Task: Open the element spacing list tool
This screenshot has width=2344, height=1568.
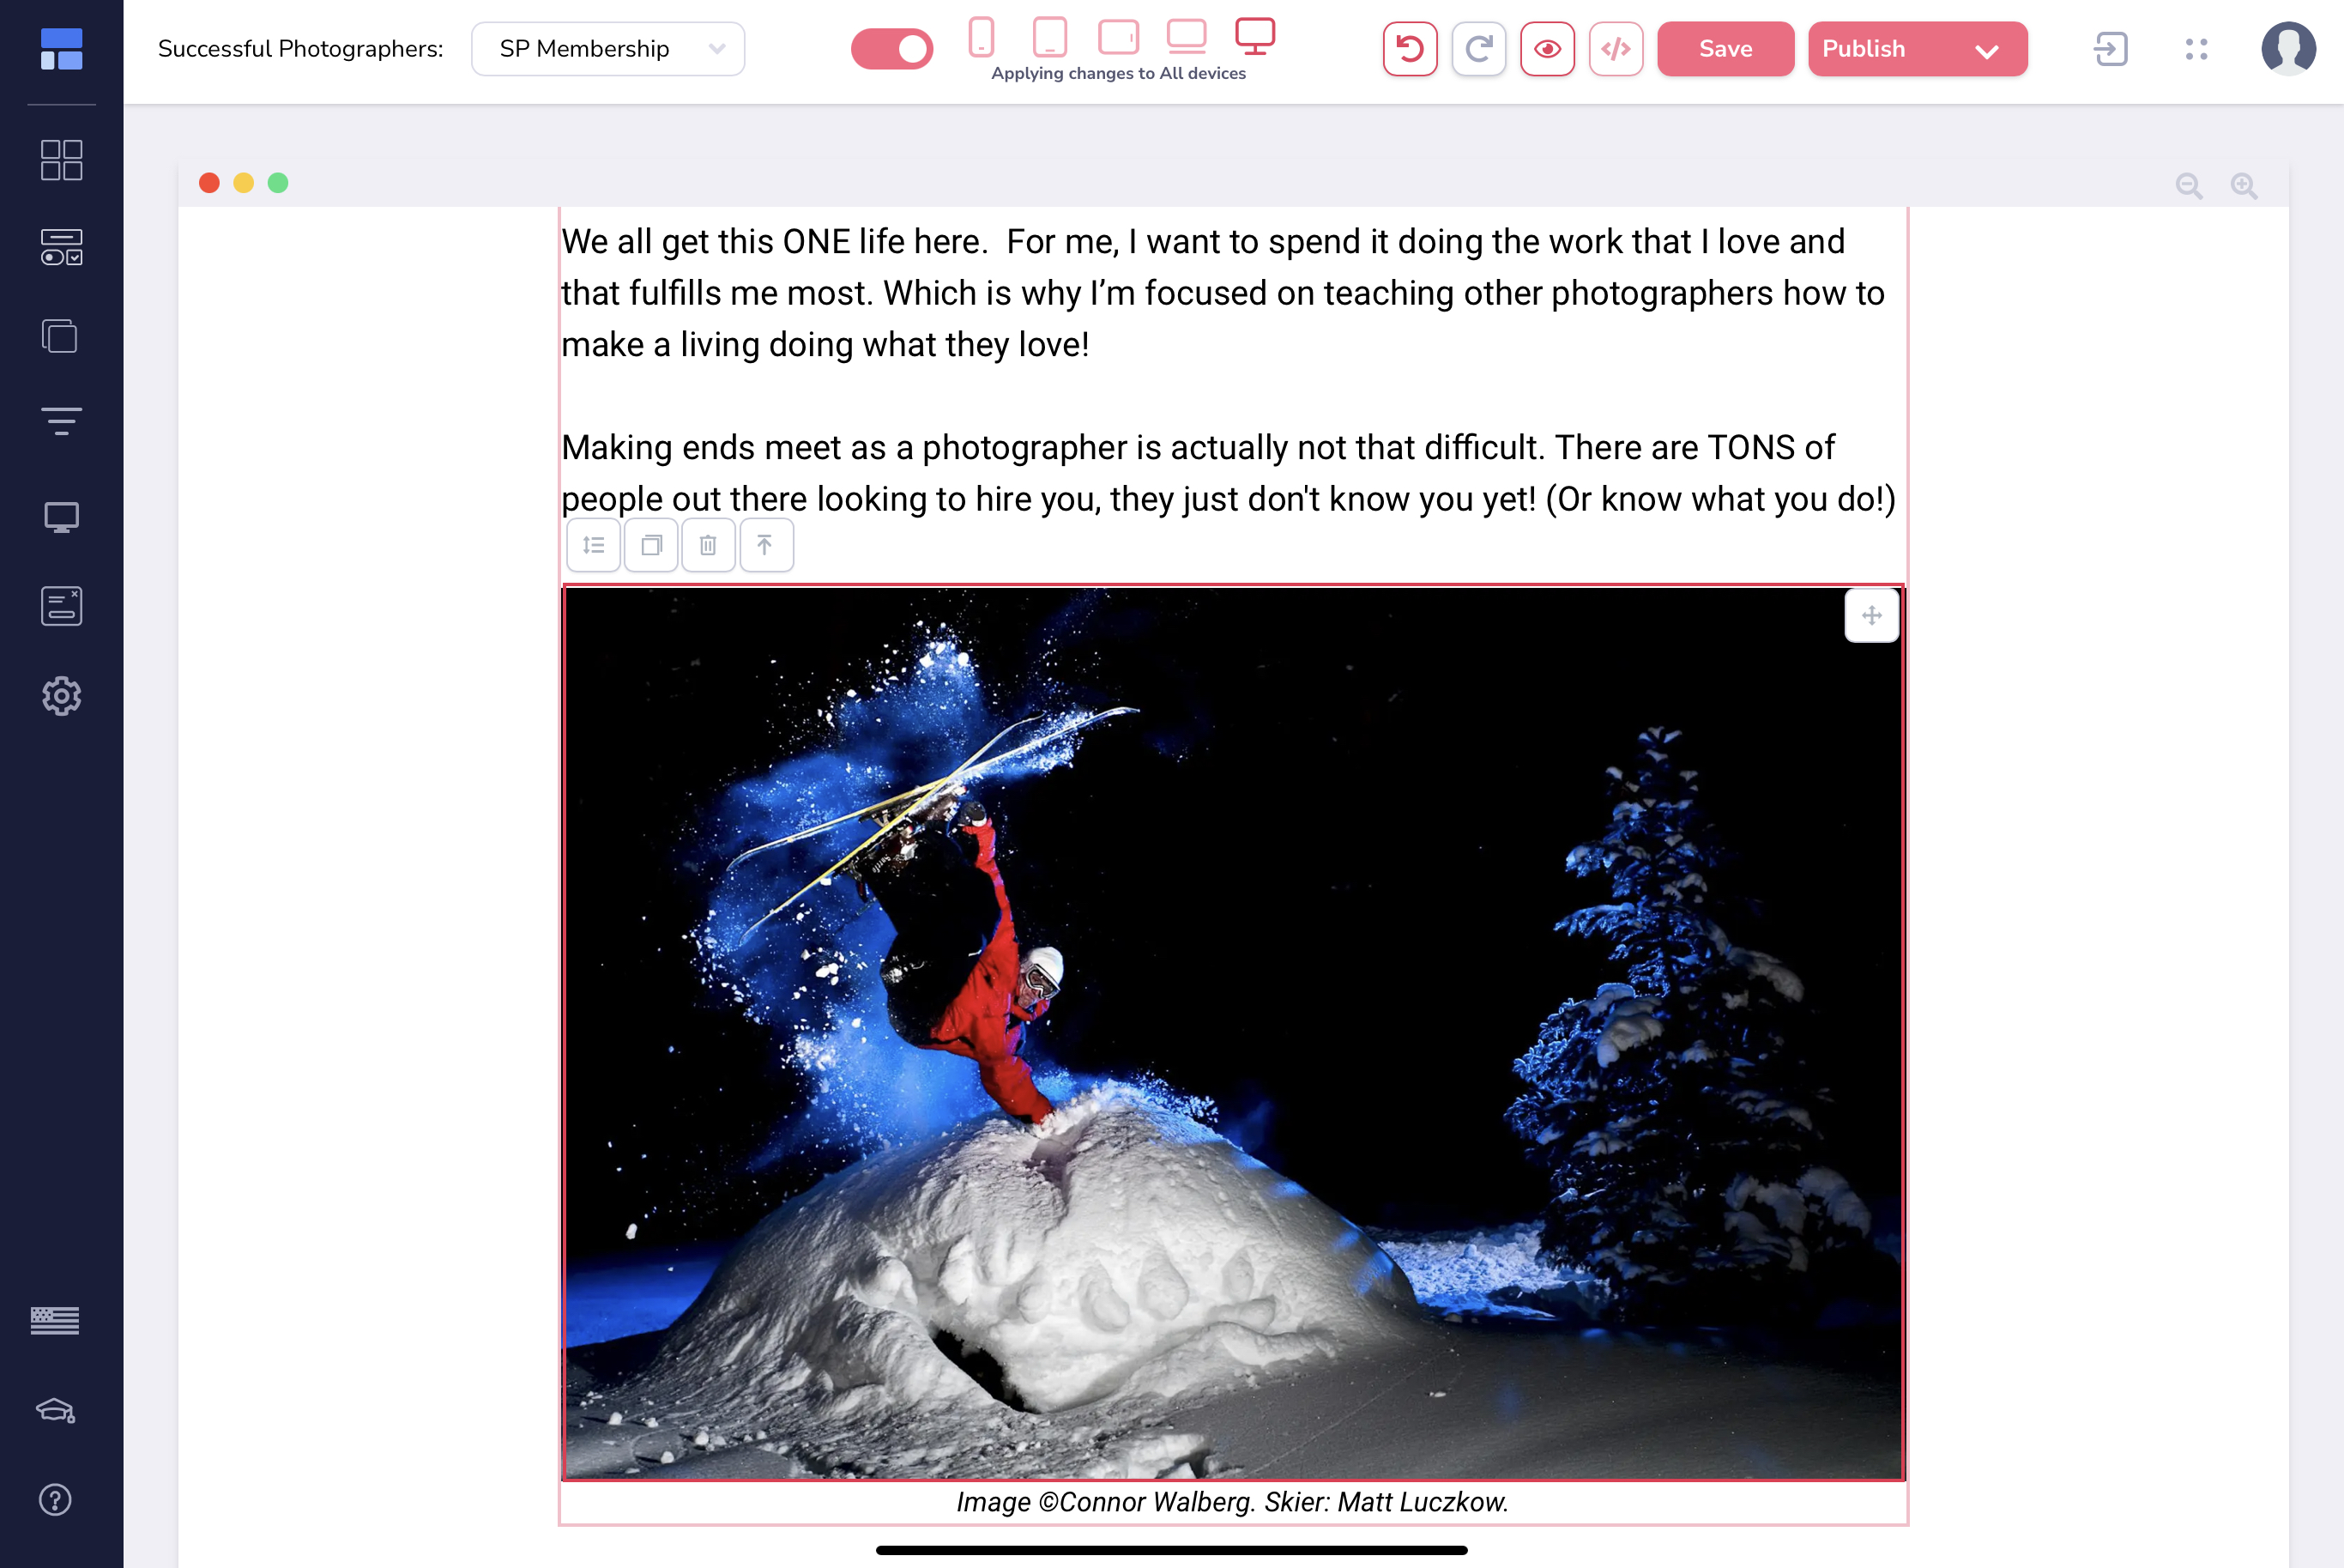Action: 594,545
